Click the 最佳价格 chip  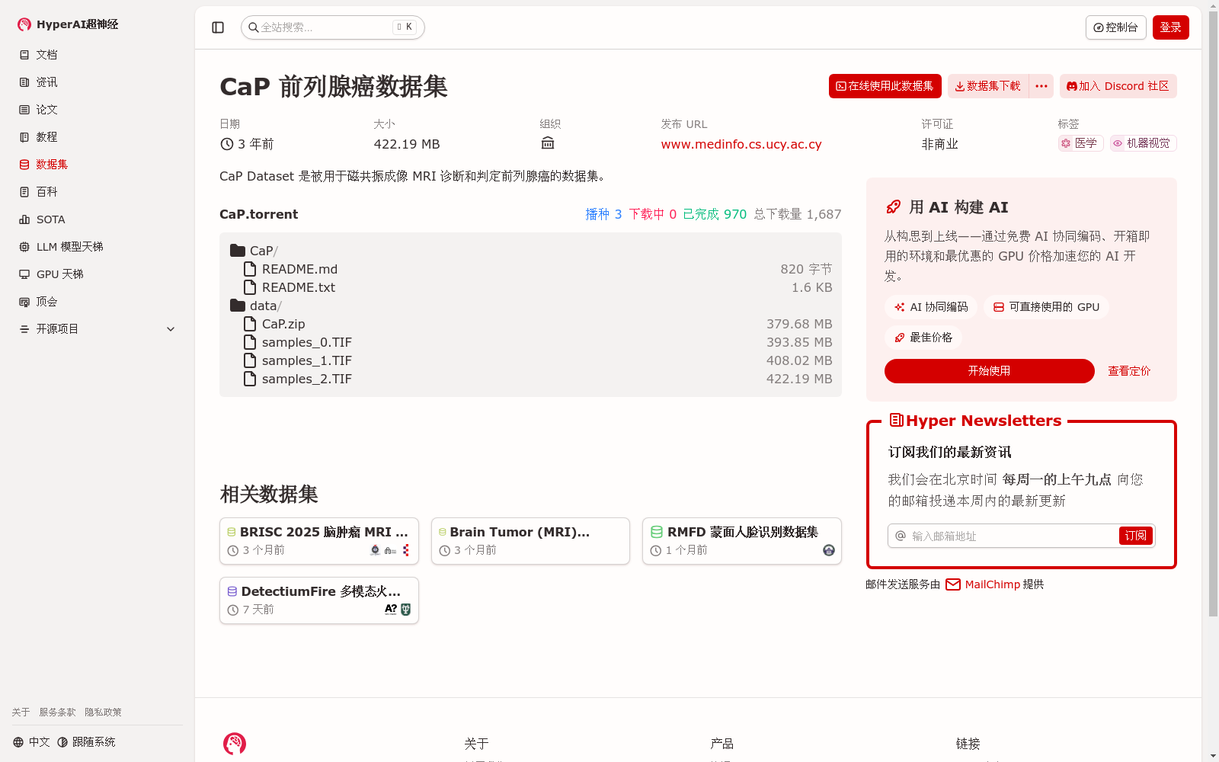tap(923, 338)
